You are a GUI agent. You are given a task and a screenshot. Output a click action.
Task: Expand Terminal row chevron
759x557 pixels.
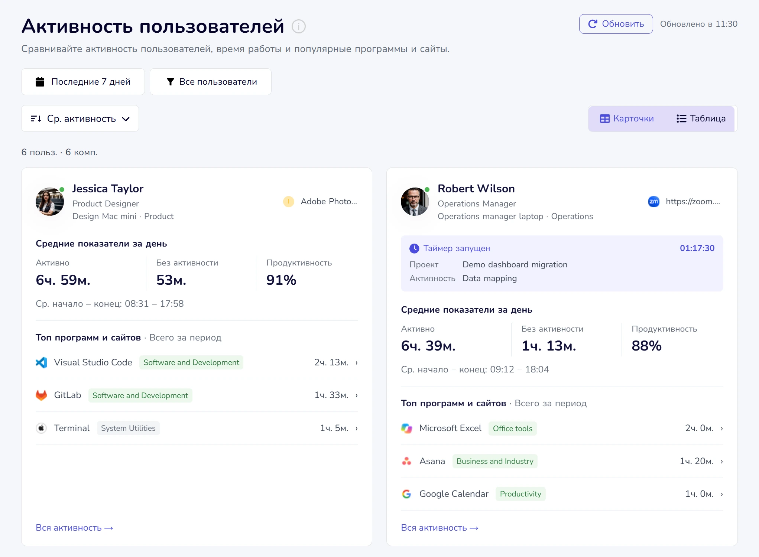point(356,428)
